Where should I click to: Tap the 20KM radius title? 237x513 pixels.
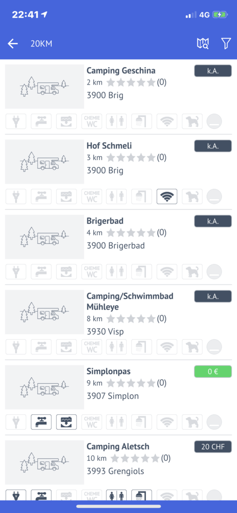(41, 44)
